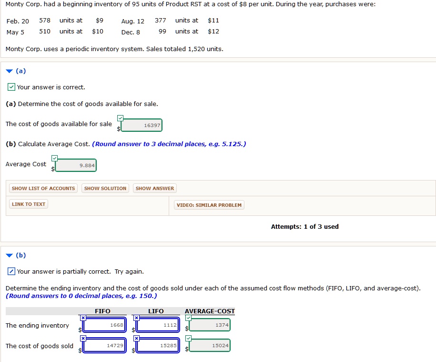Collapse section (a) with its blue triangle
The image size is (436, 362).
tap(10, 71)
